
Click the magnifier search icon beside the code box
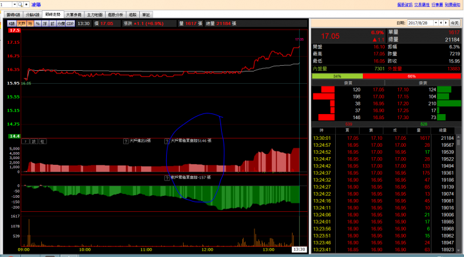tap(20, 5)
